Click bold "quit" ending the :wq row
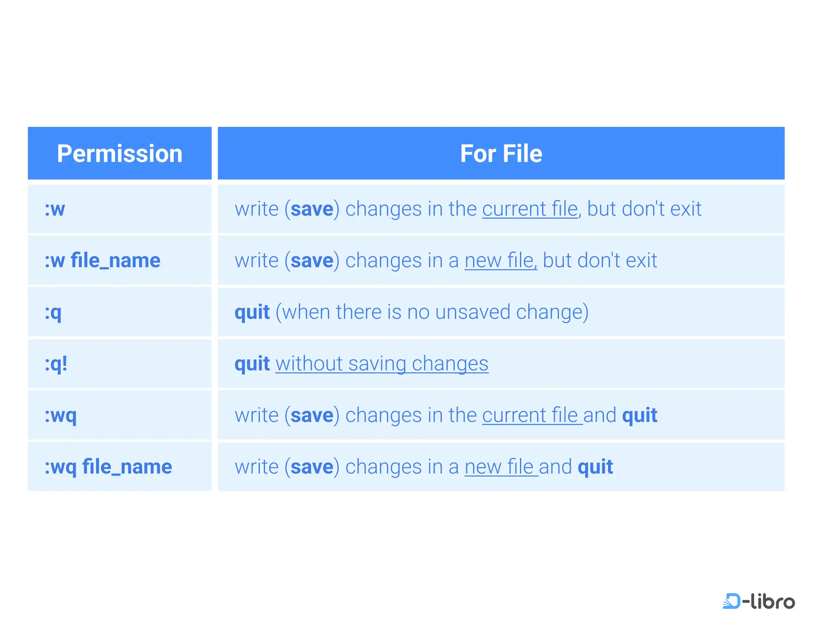826x619 pixels. pos(639,415)
